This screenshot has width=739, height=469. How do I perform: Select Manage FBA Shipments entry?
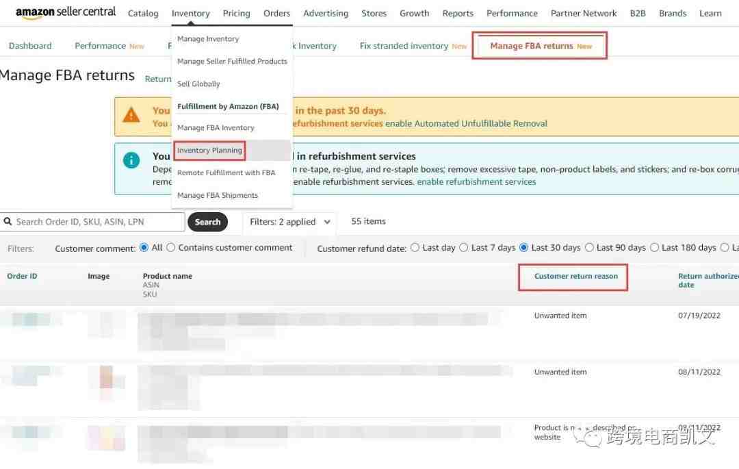coord(218,195)
